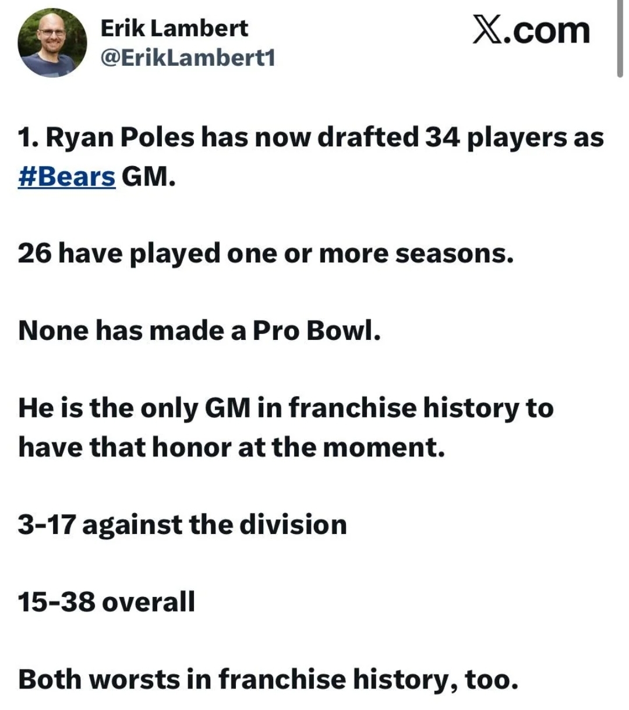Open the Erik Lambert display name

point(174,27)
